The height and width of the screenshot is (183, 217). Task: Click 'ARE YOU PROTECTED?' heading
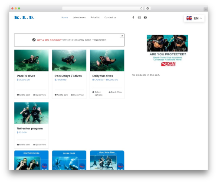[168, 54]
